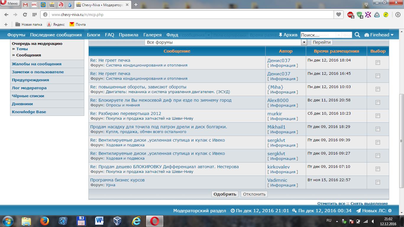Open Opera Speed Dial grid icon

(x=35, y=14)
